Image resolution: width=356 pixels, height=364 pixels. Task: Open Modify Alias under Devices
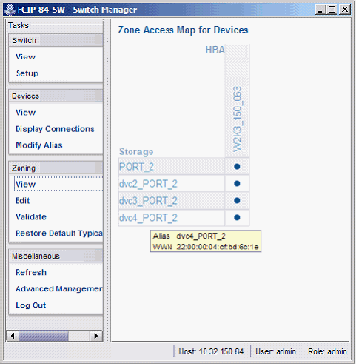[39, 145]
